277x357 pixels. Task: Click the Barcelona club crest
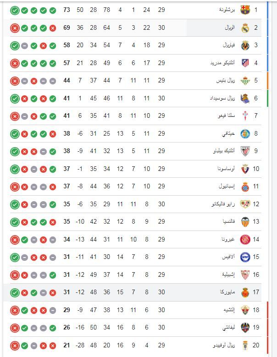[244, 10]
